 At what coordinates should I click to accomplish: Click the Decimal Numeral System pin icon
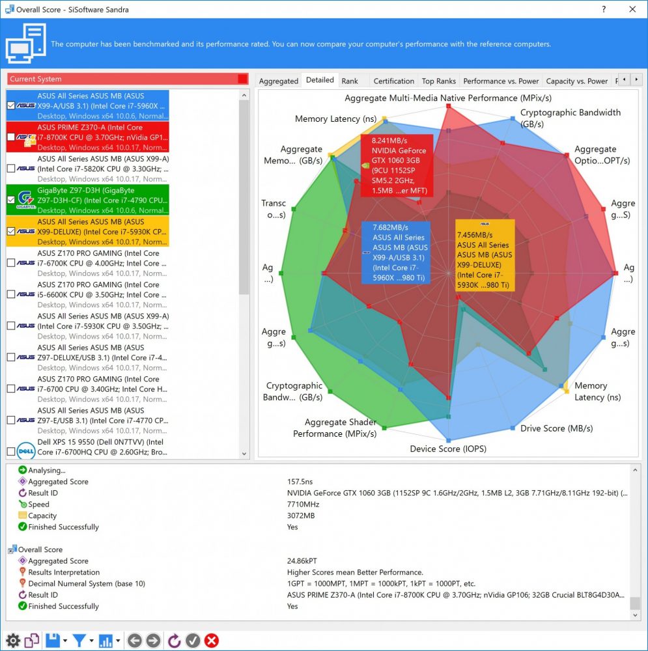[x=22, y=583]
